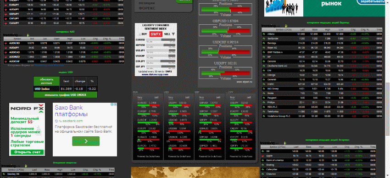Click the red status icon beside CHF/JPY
Viewport: 390px width, 178px height.
click(6, 18)
